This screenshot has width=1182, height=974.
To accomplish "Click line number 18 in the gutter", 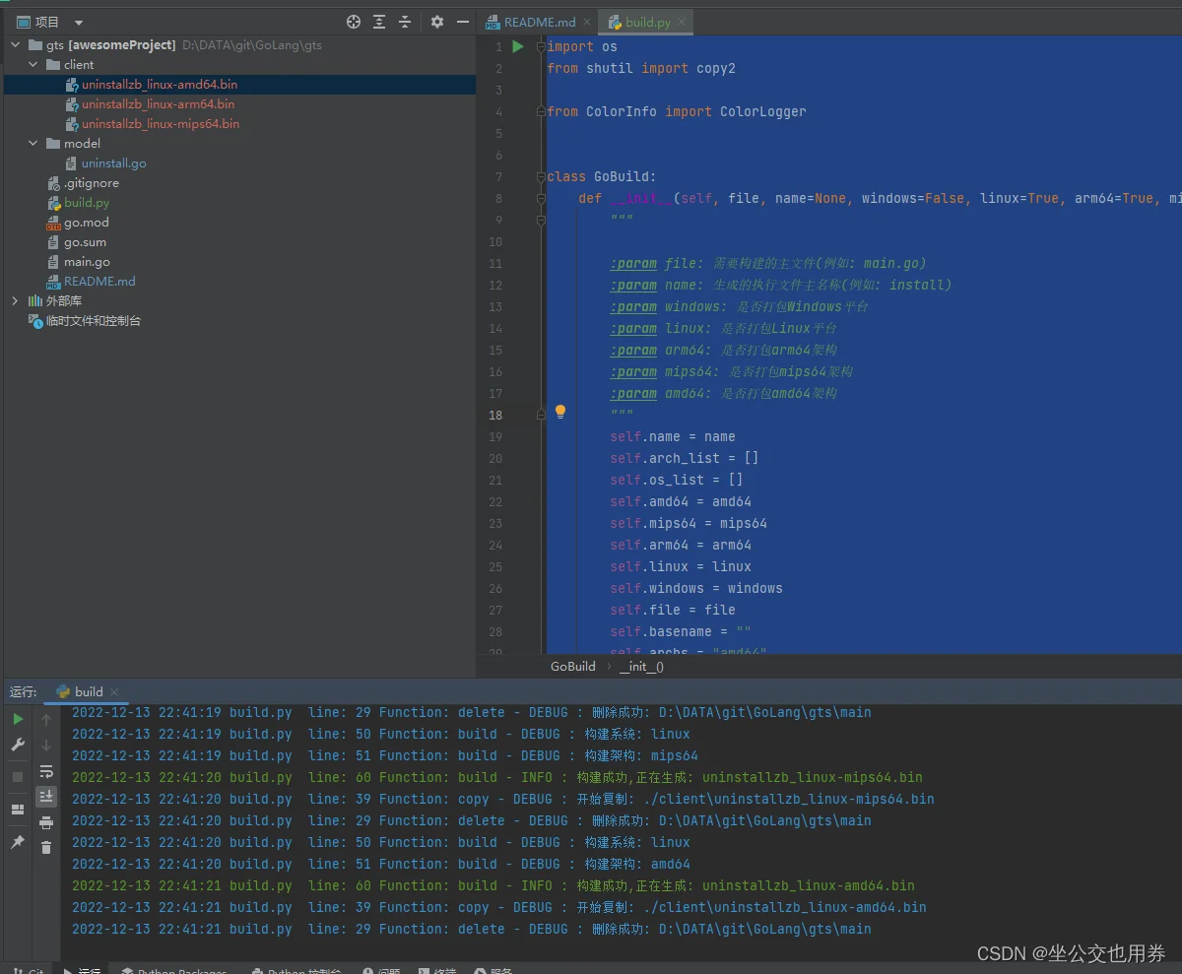I will coord(495,415).
